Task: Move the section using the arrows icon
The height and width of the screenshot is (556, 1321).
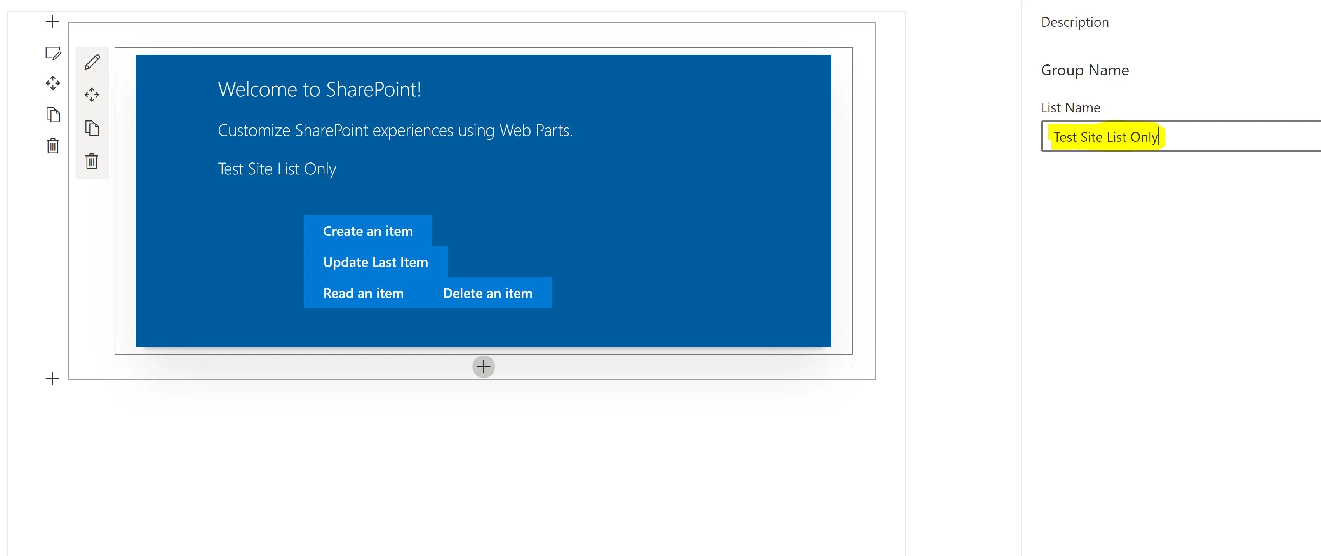Action: pos(53,83)
